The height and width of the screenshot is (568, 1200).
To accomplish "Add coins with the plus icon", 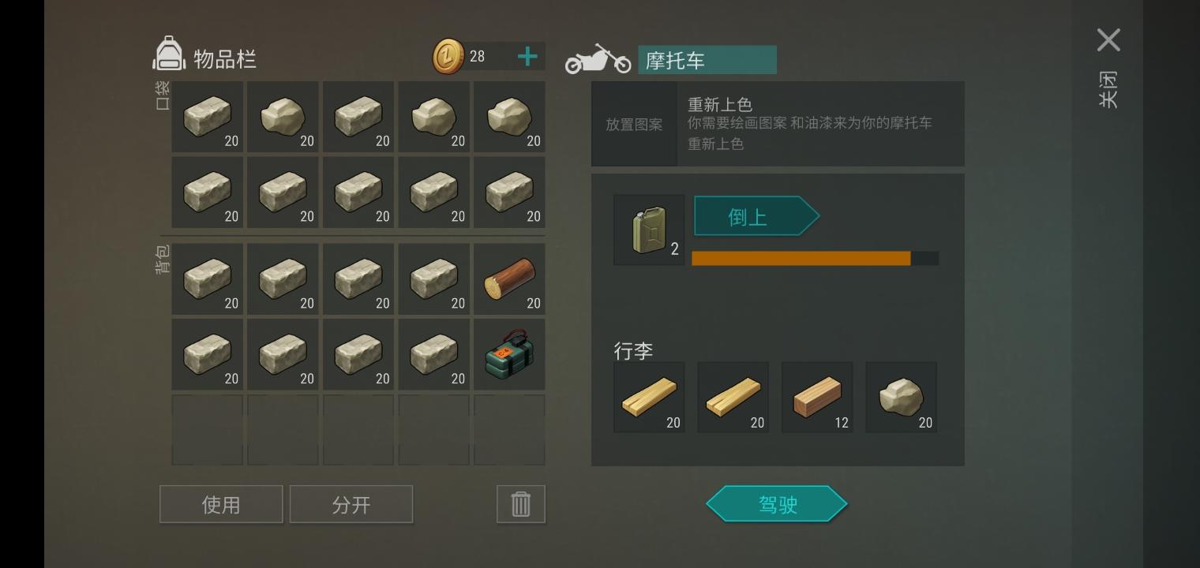I will pos(527,56).
